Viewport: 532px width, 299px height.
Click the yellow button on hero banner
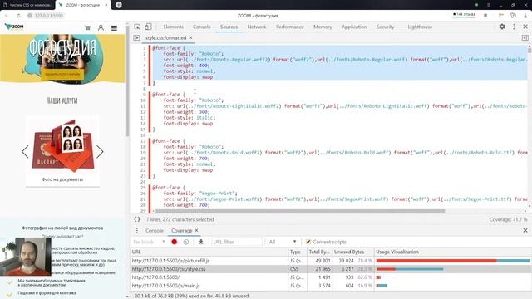62,74
